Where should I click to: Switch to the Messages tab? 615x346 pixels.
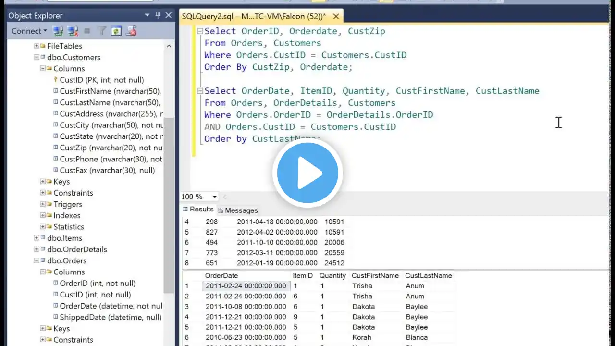(238, 210)
